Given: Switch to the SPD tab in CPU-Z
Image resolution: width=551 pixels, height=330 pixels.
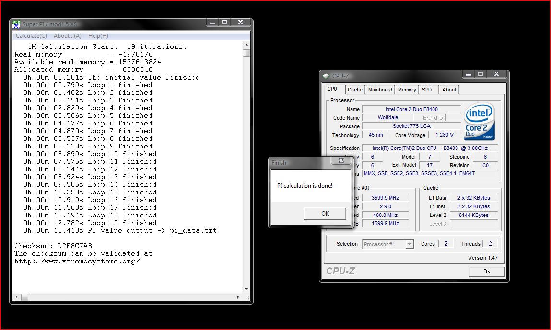Looking at the screenshot, I should click(x=427, y=90).
